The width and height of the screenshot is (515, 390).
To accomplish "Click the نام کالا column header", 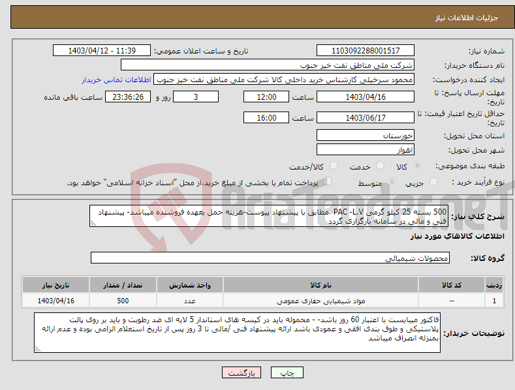I will (x=320, y=285).
